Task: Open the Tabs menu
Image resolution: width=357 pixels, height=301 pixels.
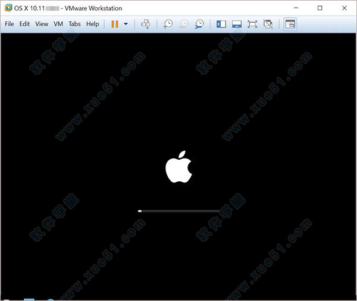Action: tap(74, 24)
